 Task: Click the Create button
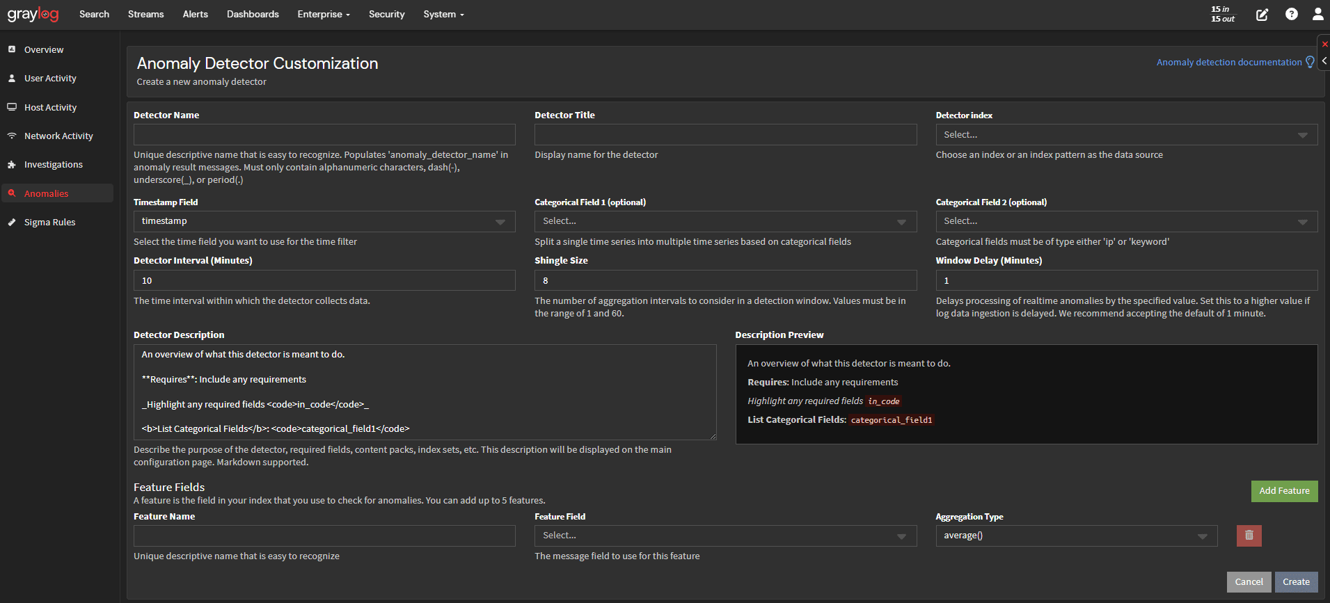click(x=1295, y=582)
